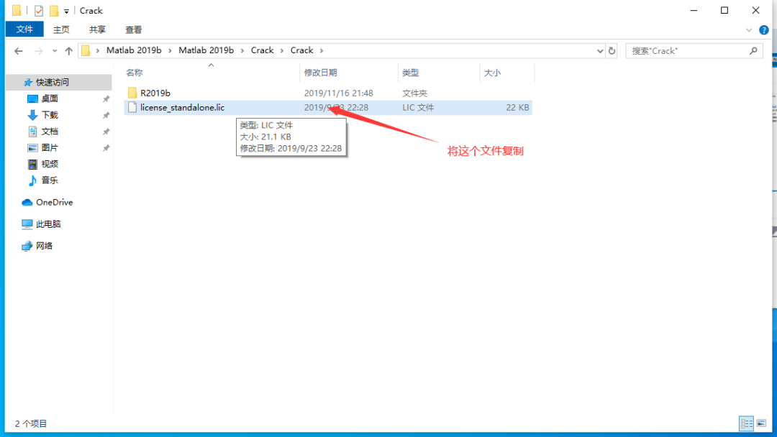This screenshot has height=437, width=777.
Task: Open recent locations dropdown arrow
Action: point(55,50)
